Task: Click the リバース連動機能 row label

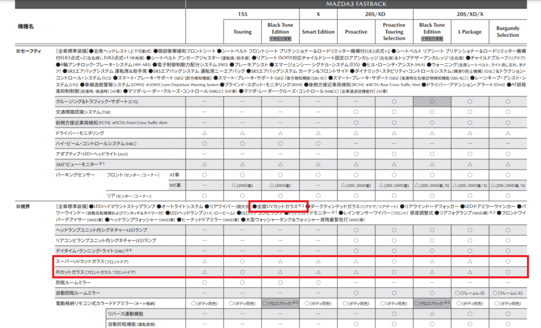Action: tap(125, 314)
